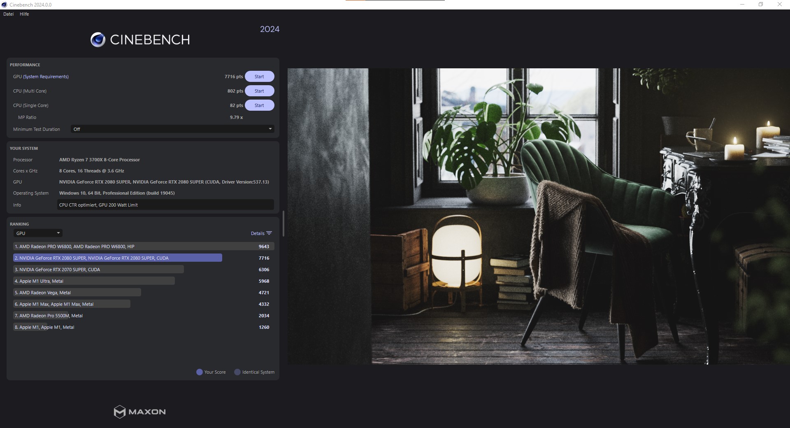
Task: Open the Datei menu
Action: point(8,14)
